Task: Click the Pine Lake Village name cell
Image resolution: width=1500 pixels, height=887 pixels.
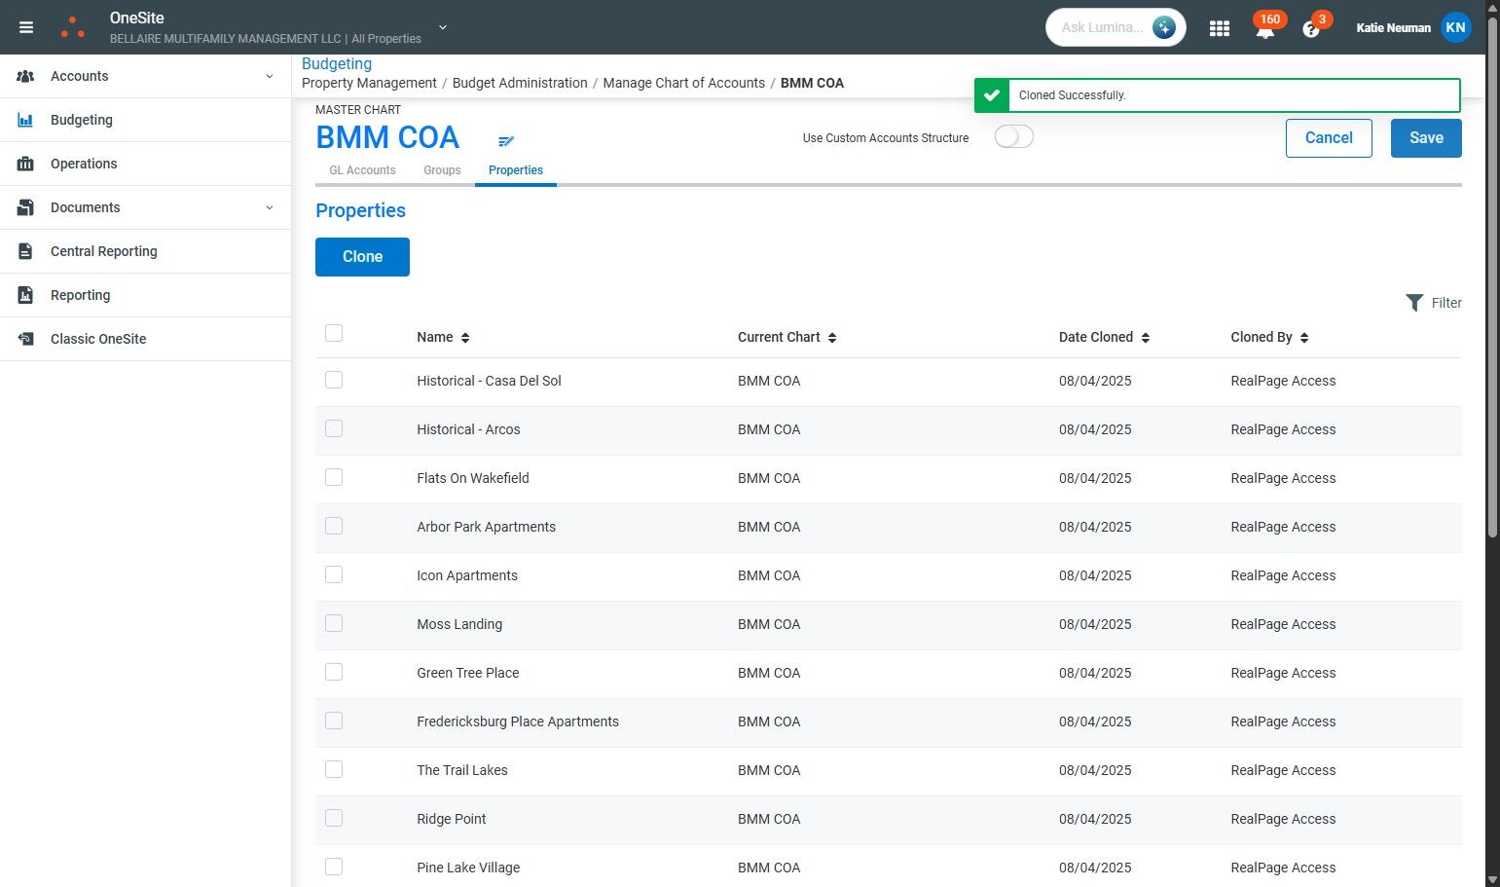Action: click(x=468, y=868)
